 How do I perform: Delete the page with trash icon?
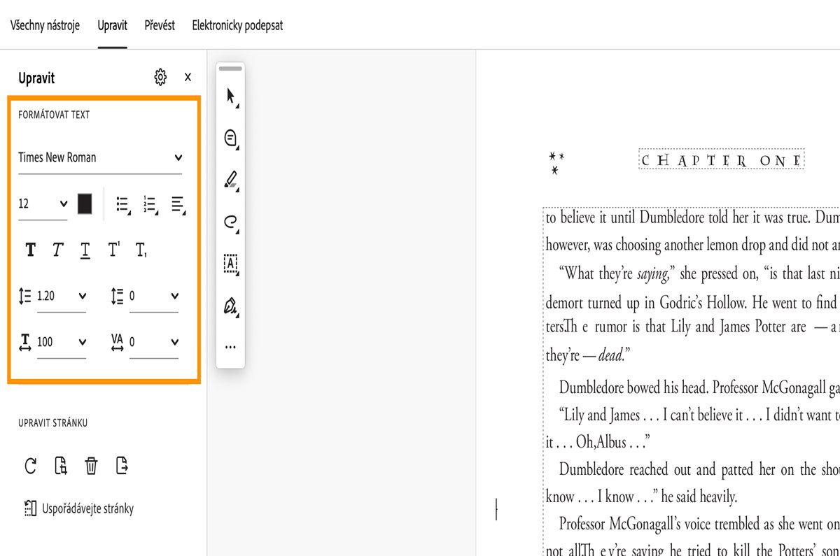[91, 466]
